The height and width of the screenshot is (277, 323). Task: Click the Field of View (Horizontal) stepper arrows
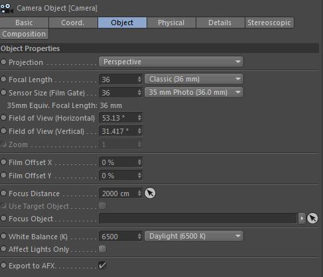139,118
